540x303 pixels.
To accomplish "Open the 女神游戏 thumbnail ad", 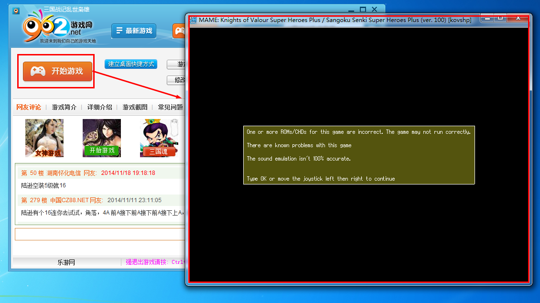I will click(x=44, y=138).
